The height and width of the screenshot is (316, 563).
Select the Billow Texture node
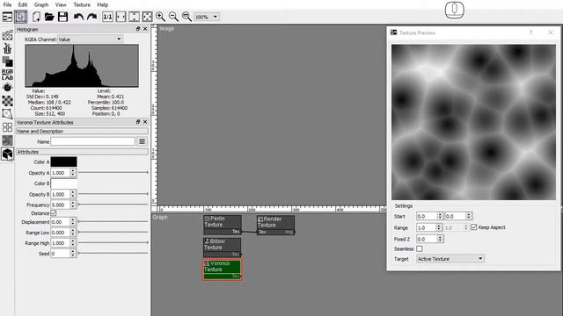[223, 248]
